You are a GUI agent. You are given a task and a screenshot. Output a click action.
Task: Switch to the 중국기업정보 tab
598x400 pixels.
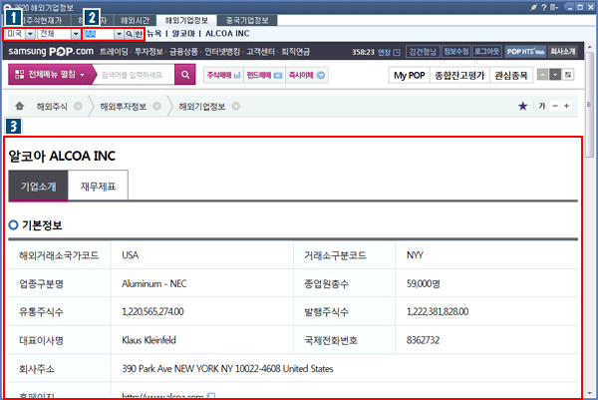tap(247, 20)
